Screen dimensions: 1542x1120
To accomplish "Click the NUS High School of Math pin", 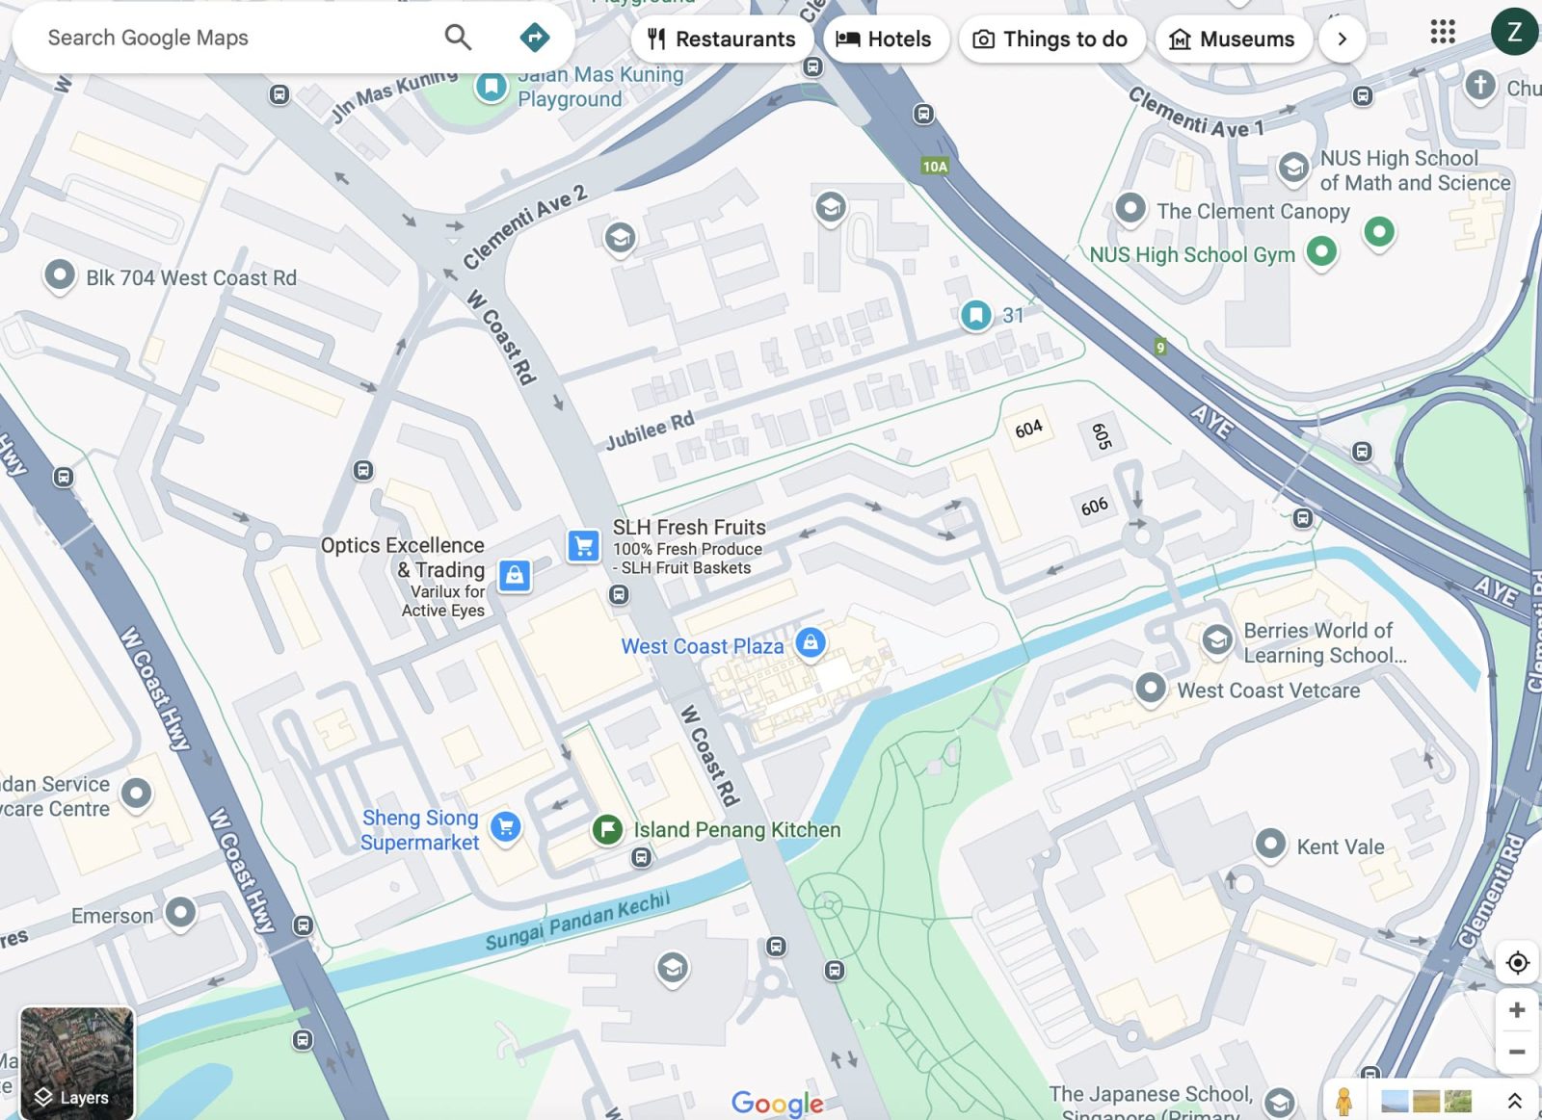I will click(x=1293, y=168).
